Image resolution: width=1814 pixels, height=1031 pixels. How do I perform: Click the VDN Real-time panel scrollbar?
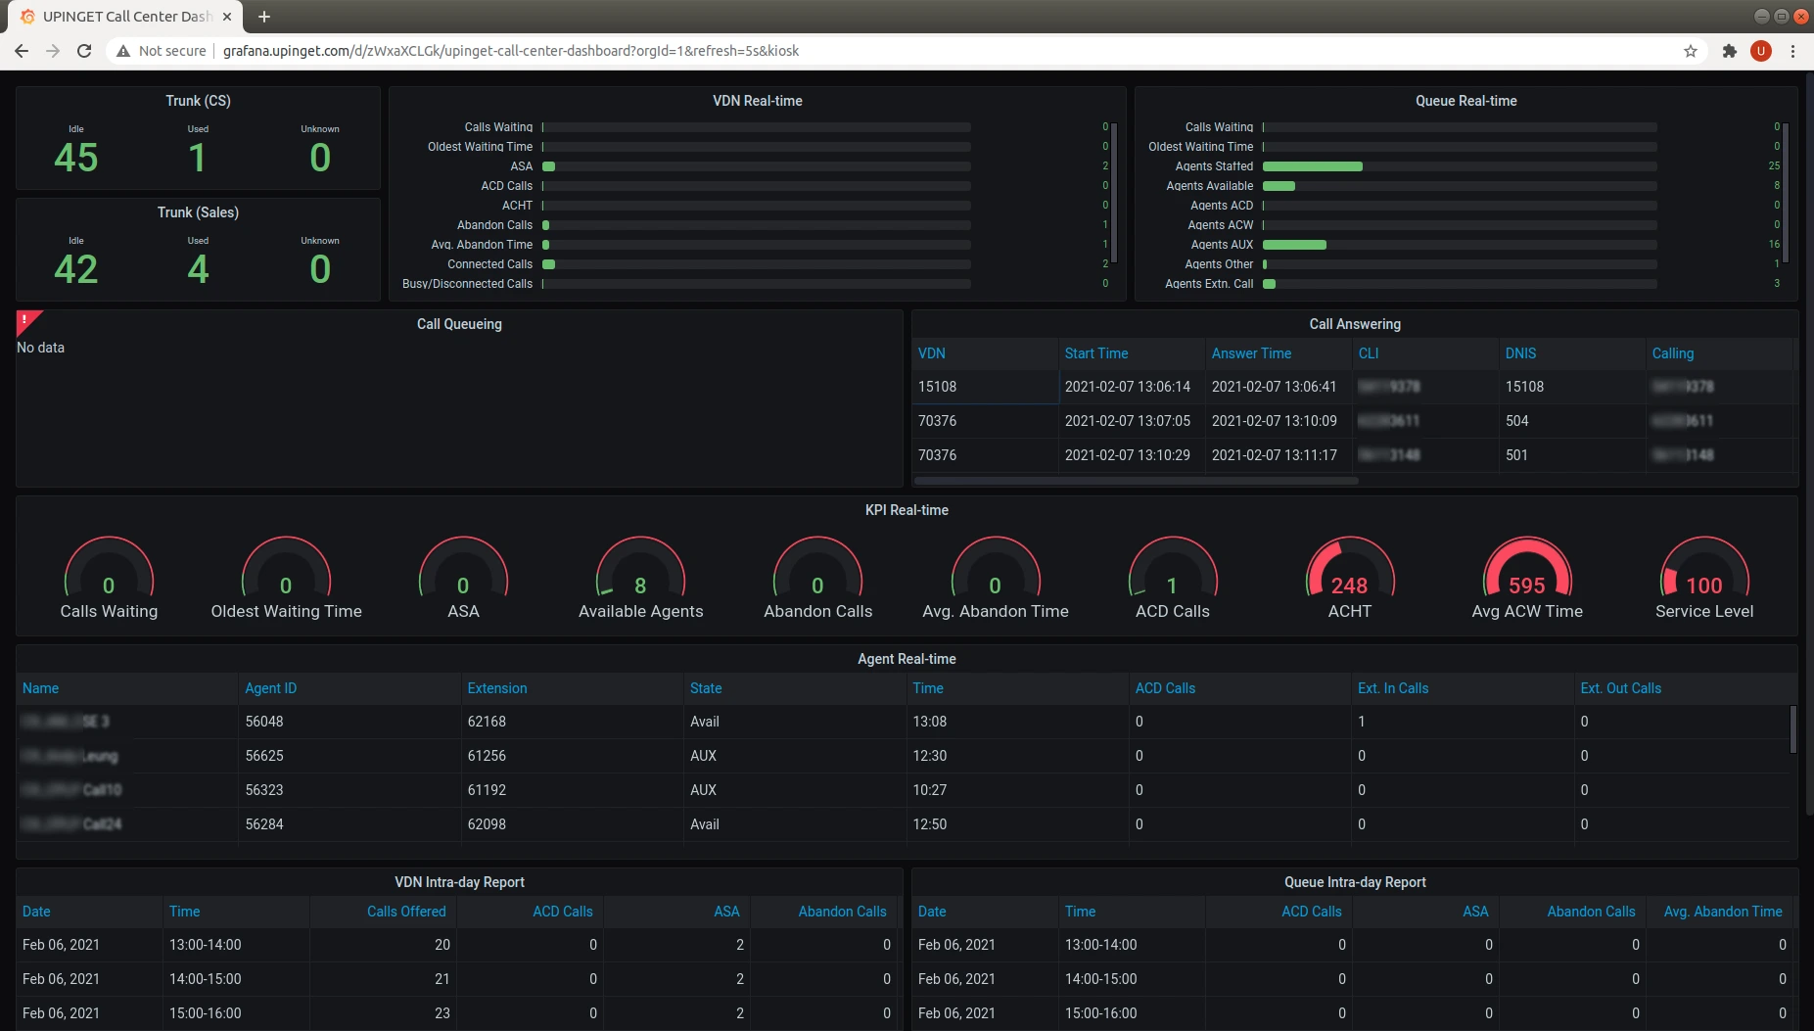point(1113,193)
